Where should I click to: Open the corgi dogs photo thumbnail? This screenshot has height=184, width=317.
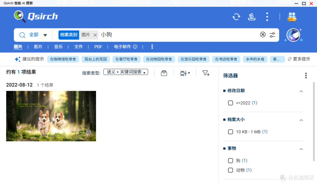point(51,116)
